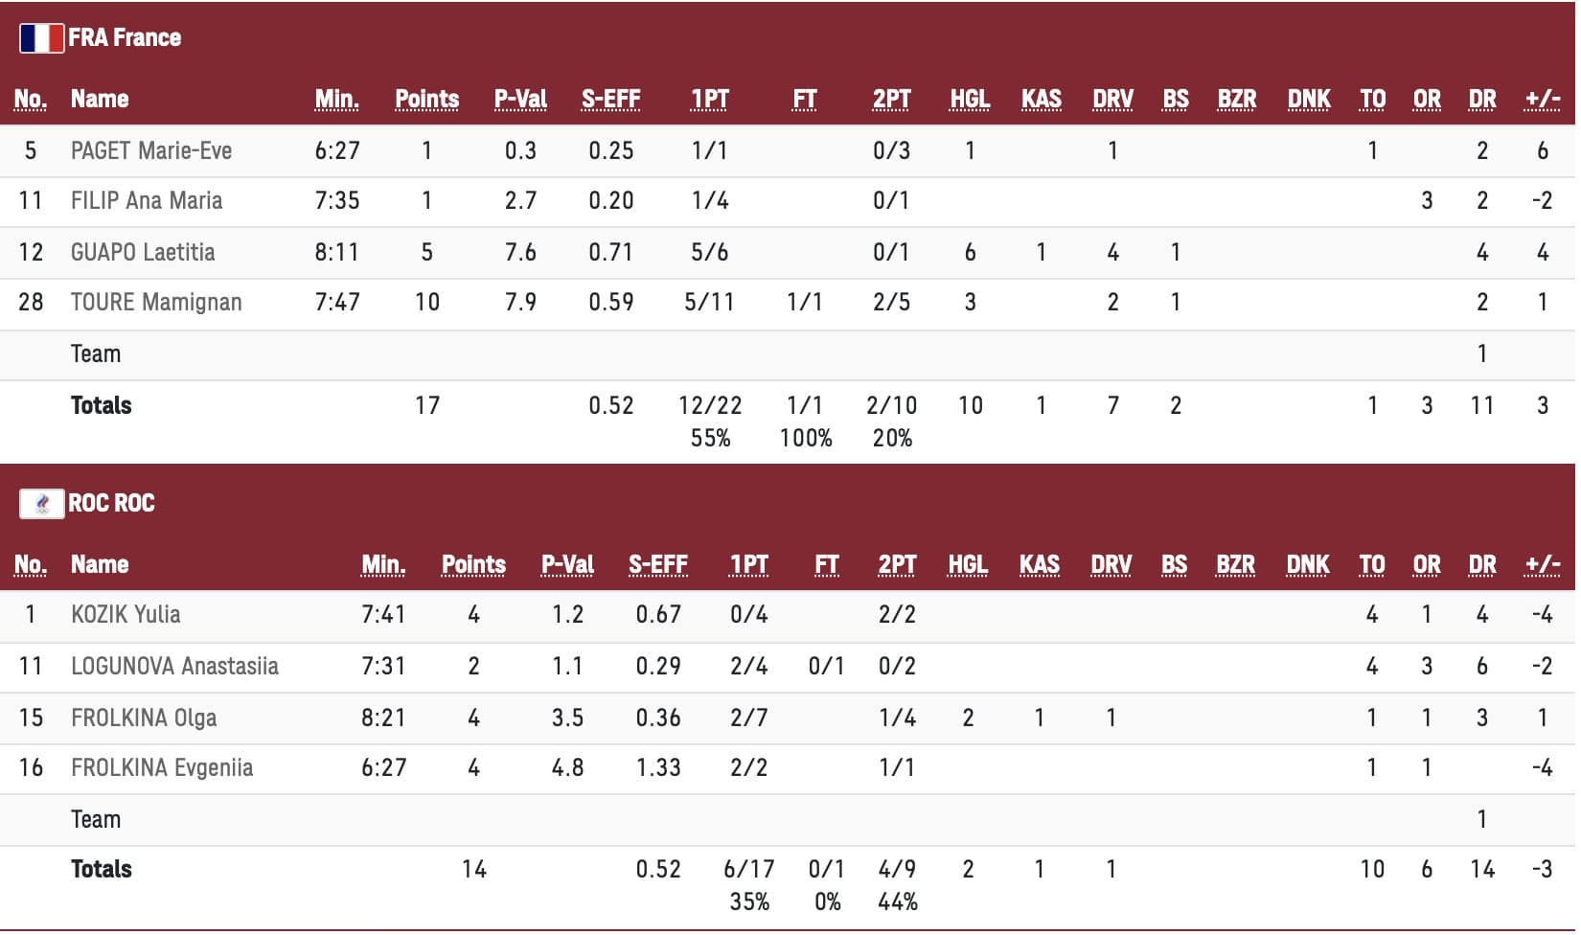
Task: Click the S-EFF header in ROC table
Action: pyautogui.click(x=658, y=565)
